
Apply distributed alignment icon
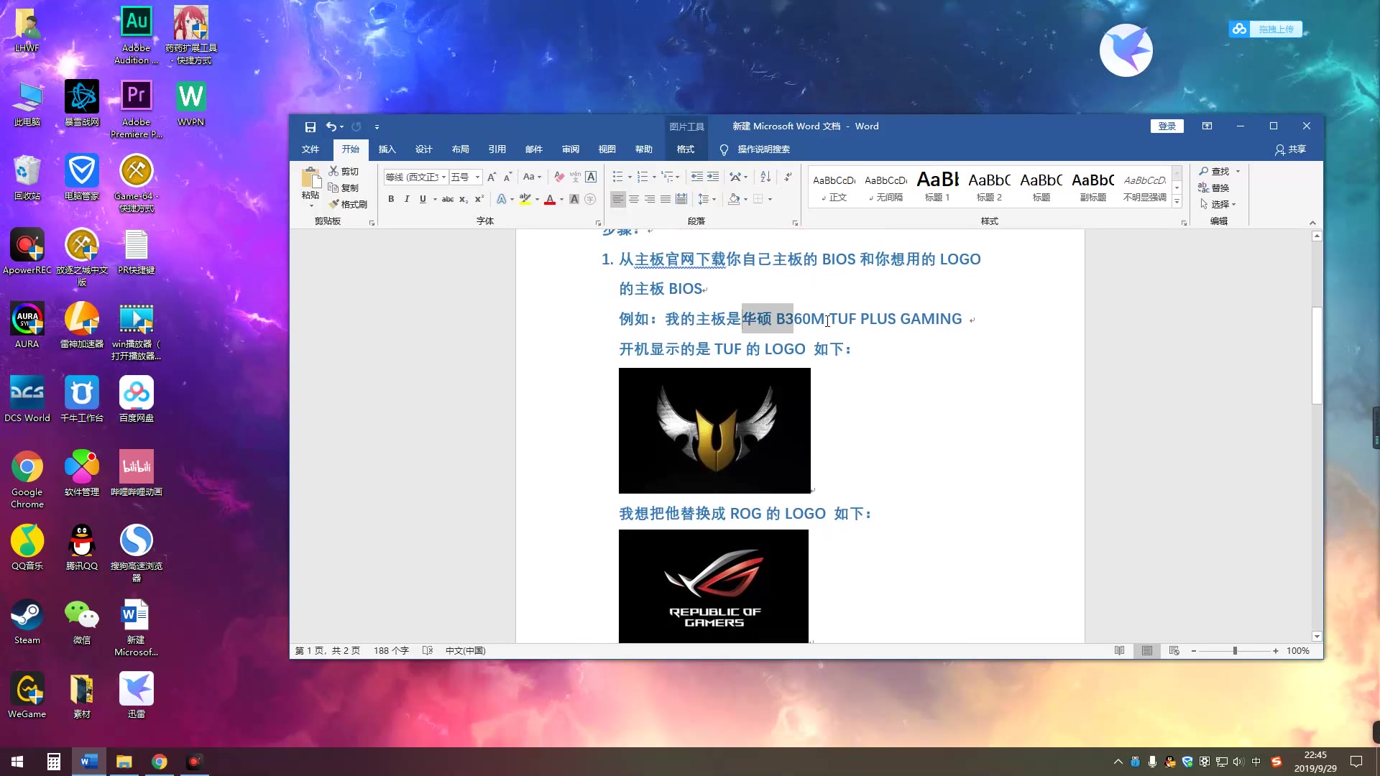[x=681, y=199]
